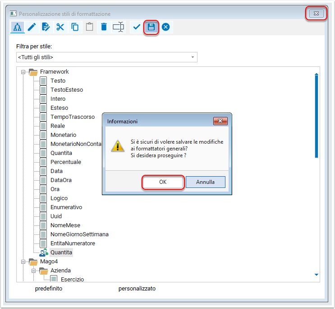Collapse the Framework tree node
The width and height of the screenshot is (335, 309).
click(23, 72)
